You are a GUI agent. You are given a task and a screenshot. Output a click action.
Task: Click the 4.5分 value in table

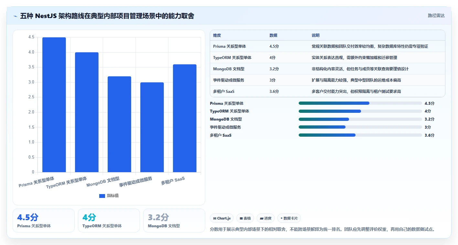274,46
